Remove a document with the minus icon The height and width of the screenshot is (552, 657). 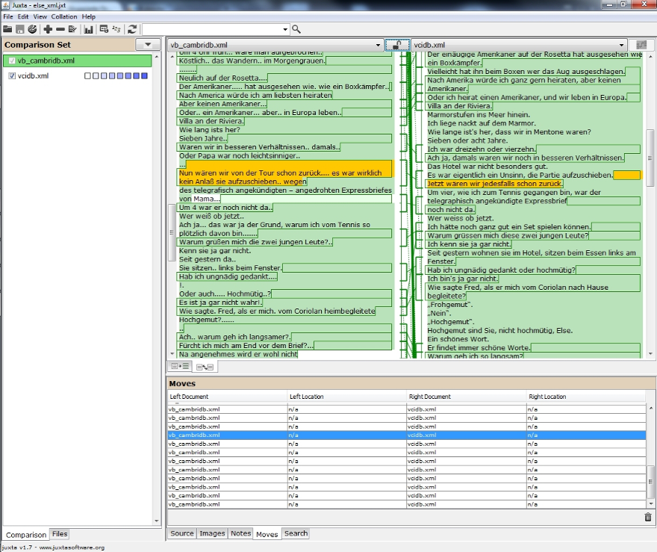click(x=60, y=29)
